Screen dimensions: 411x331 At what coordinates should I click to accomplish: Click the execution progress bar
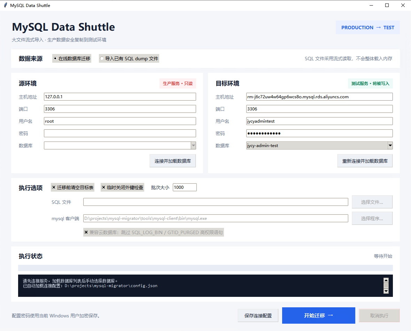pos(205,268)
